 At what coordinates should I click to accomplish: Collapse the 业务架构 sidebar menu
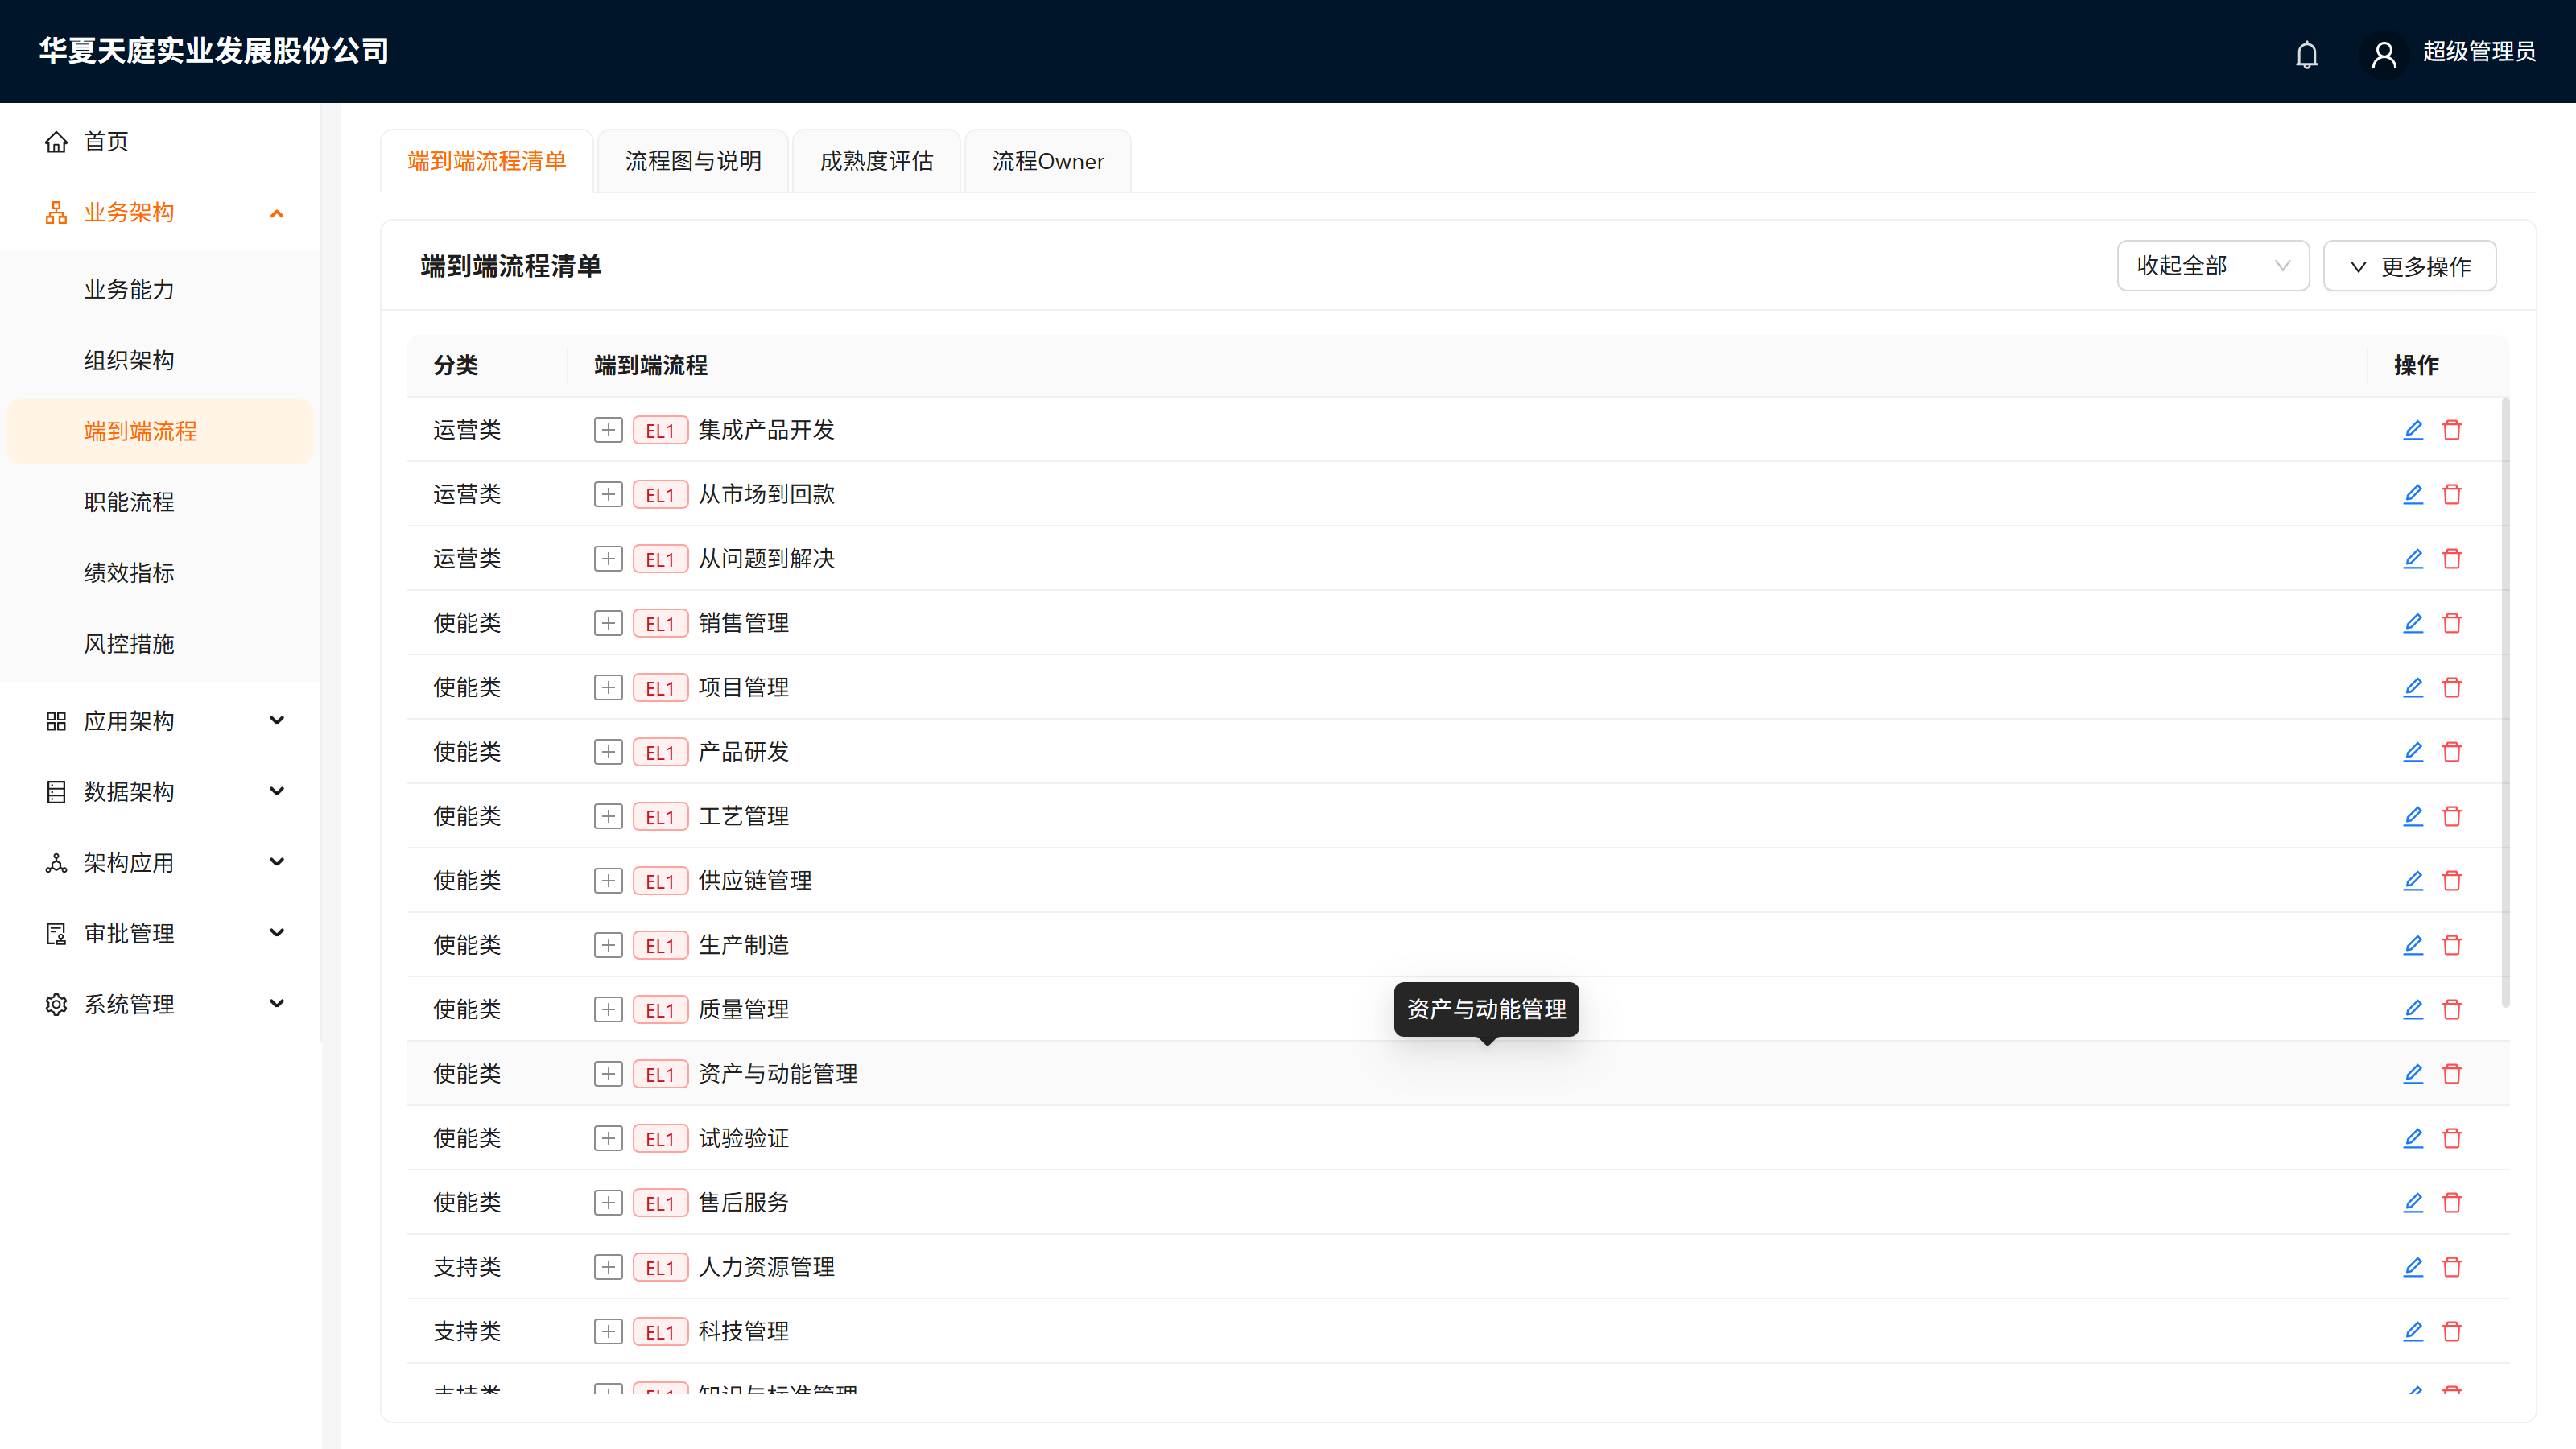click(160, 213)
